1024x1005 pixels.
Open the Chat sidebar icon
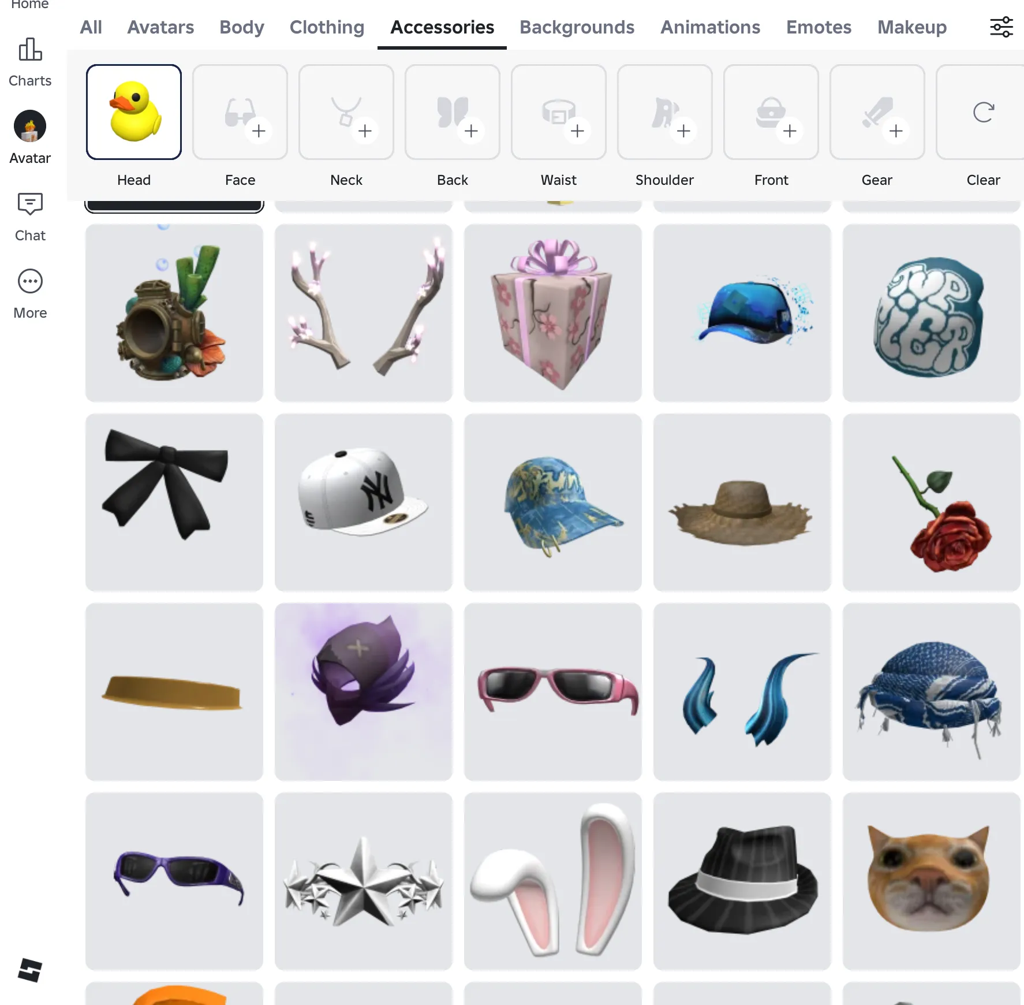(30, 217)
